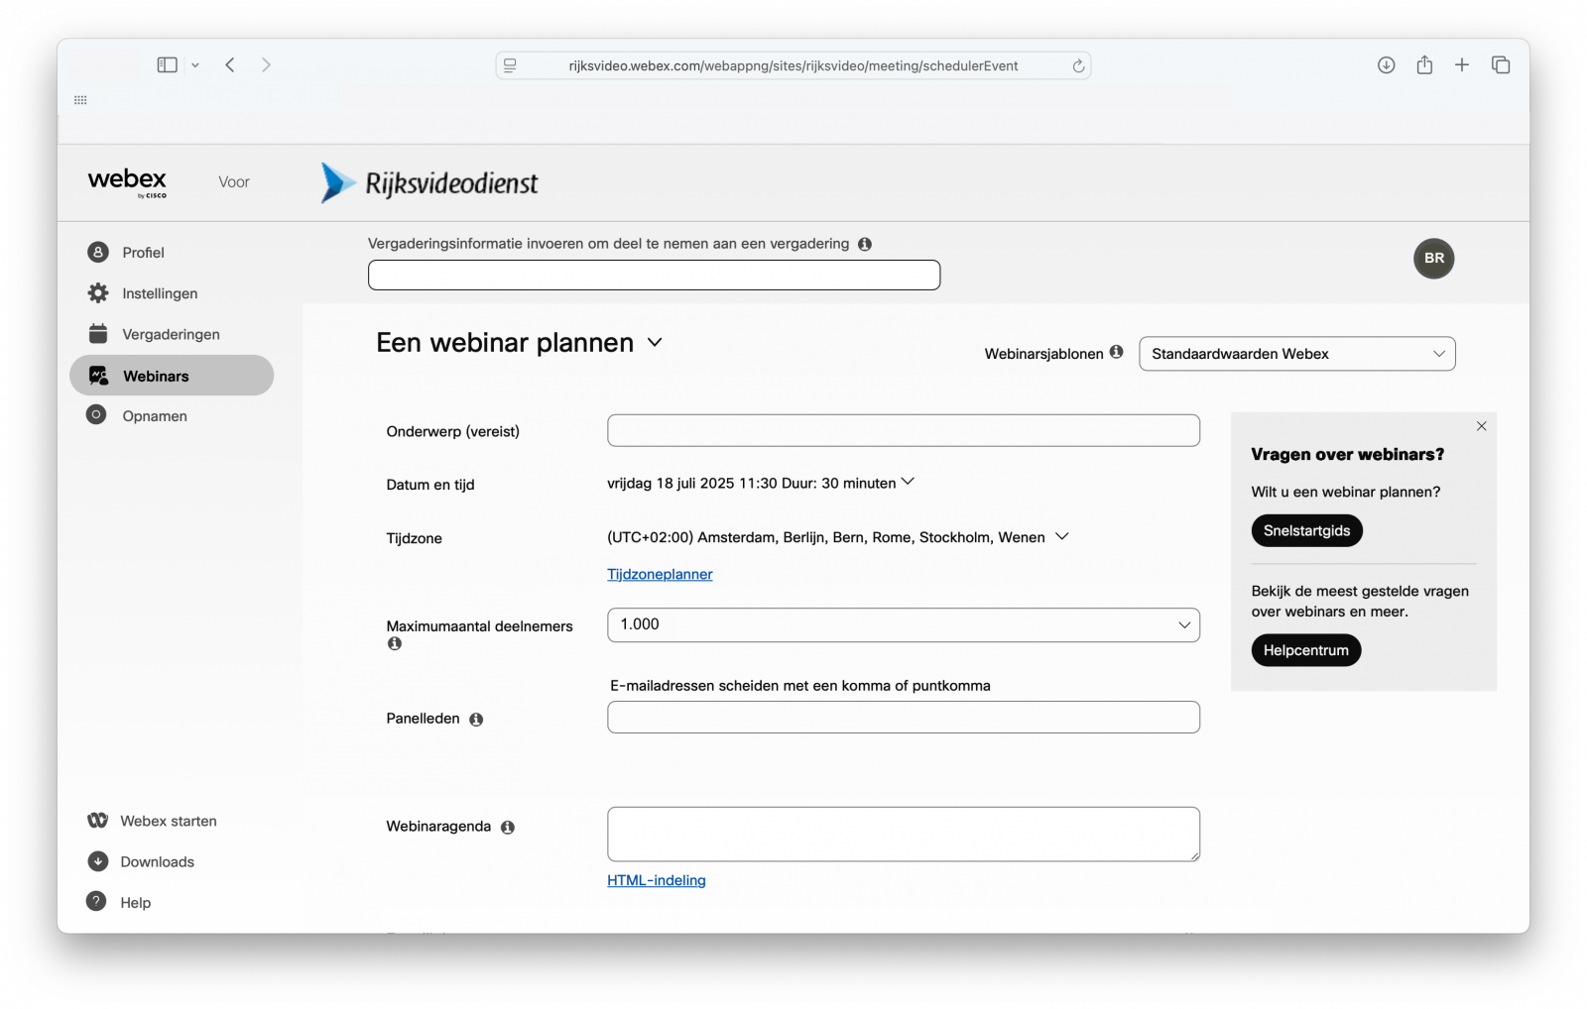The image size is (1587, 1009).
Task: Open the BR profile avatar
Action: 1433,258
